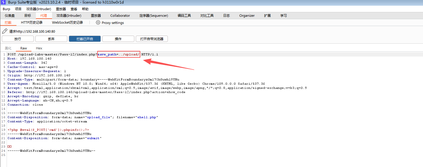Click the 放行 button to forward request
Image resolution: width=423 pixels, height=167 pixels.
(18, 39)
